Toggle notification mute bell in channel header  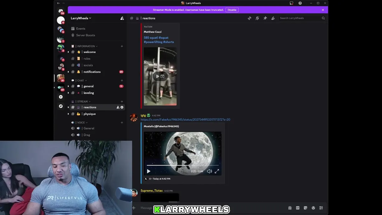tap(257, 18)
